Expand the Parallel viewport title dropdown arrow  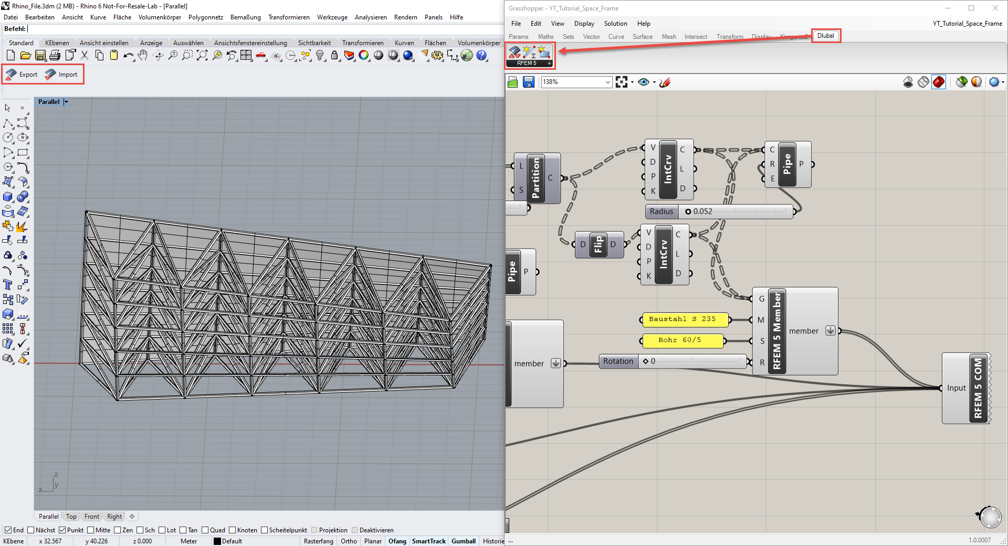pos(67,102)
